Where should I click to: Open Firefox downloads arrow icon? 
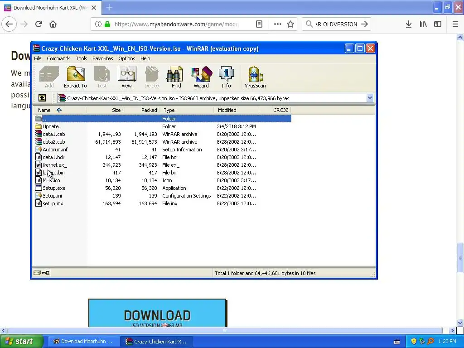click(409, 24)
